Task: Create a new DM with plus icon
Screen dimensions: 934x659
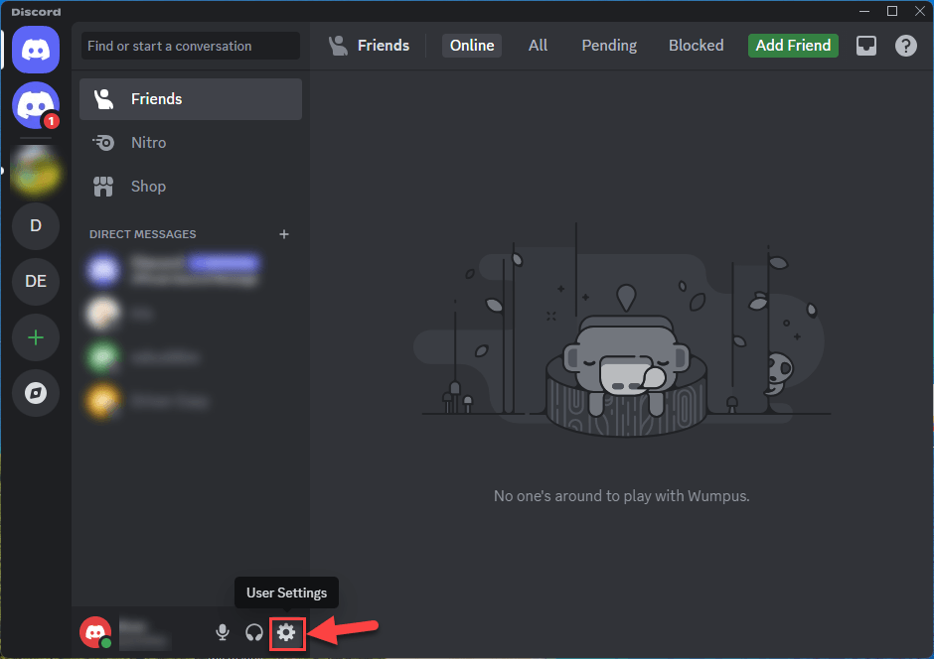Action: (284, 234)
